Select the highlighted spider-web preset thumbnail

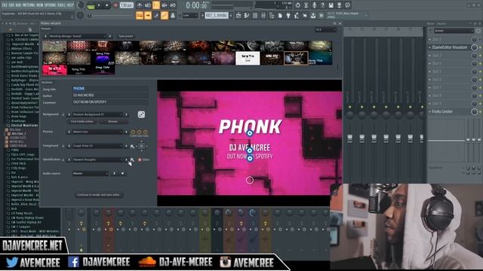coord(296,58)
